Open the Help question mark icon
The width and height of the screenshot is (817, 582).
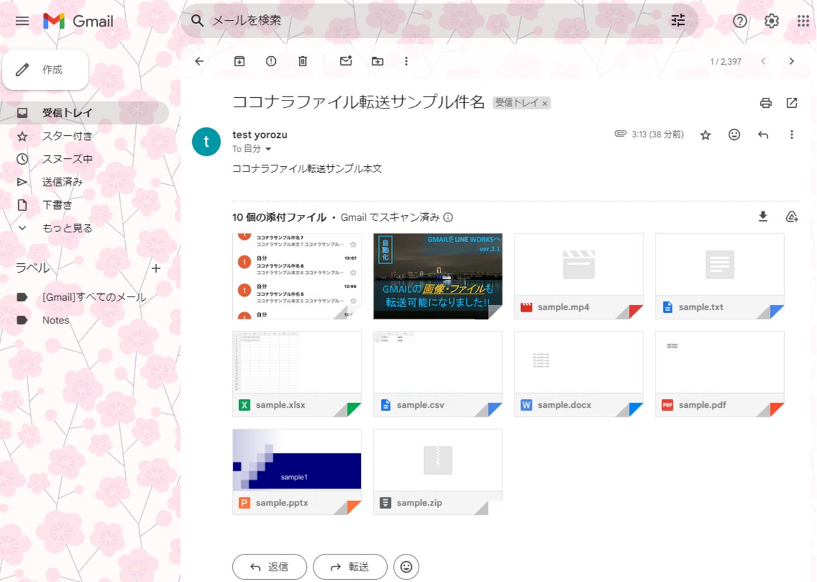point(740,21)
